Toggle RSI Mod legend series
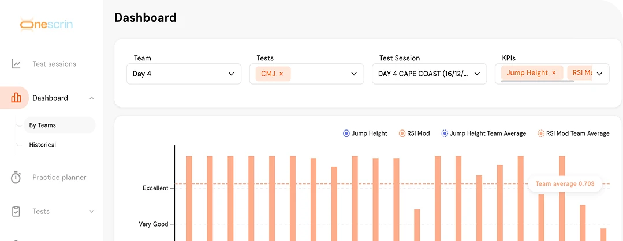This screenshot has width=623, height=241. pyautogui.click(x=414, y=133)
